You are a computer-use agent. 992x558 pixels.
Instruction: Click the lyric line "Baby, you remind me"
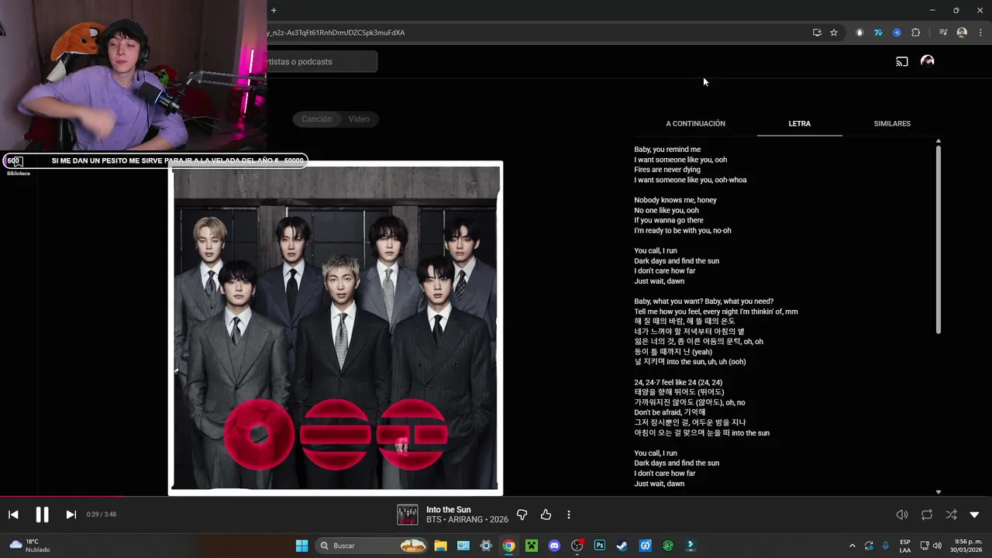pos(667,150)
